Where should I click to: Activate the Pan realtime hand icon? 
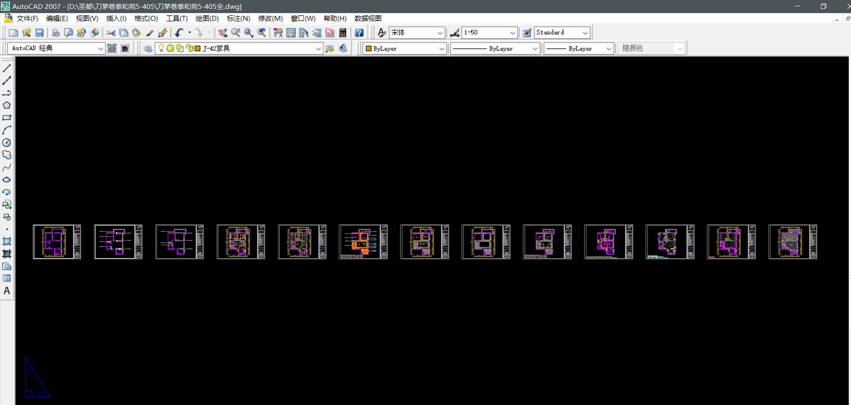click(x=223, y=33)
